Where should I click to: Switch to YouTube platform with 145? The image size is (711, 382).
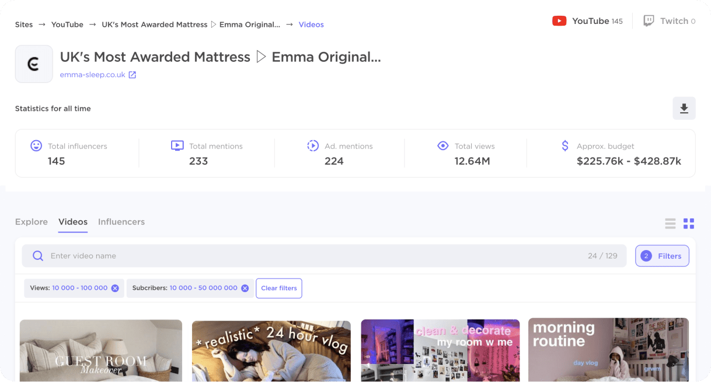(587, 21)
